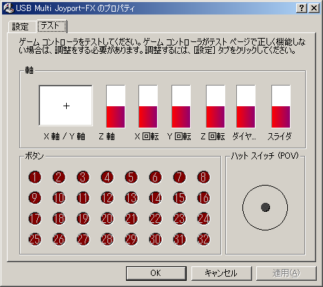Click button indicator number 8

(204, 177)
